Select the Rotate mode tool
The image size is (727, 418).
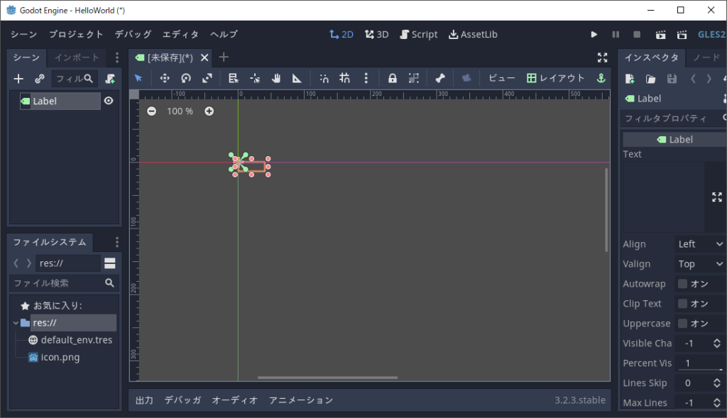click(x=186, y=78)
